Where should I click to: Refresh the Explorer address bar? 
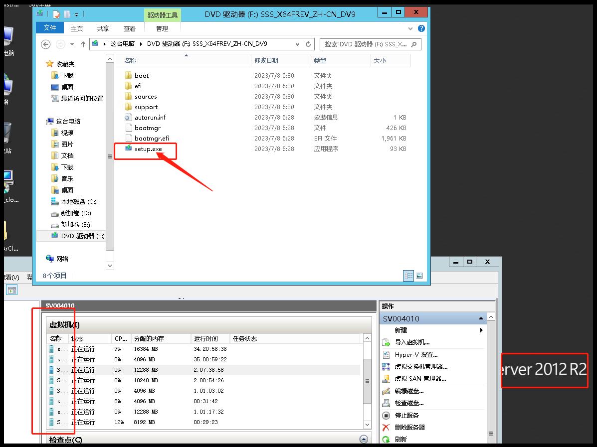[308, 44]
